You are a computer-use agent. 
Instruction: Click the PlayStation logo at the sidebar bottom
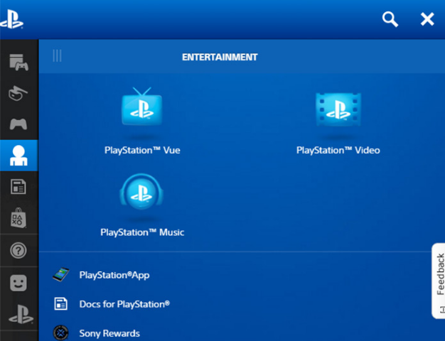click(x=18, y=313)
